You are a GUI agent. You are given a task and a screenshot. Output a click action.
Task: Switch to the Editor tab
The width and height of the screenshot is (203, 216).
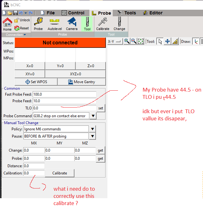pyautogui.click(x=153, y=13)
